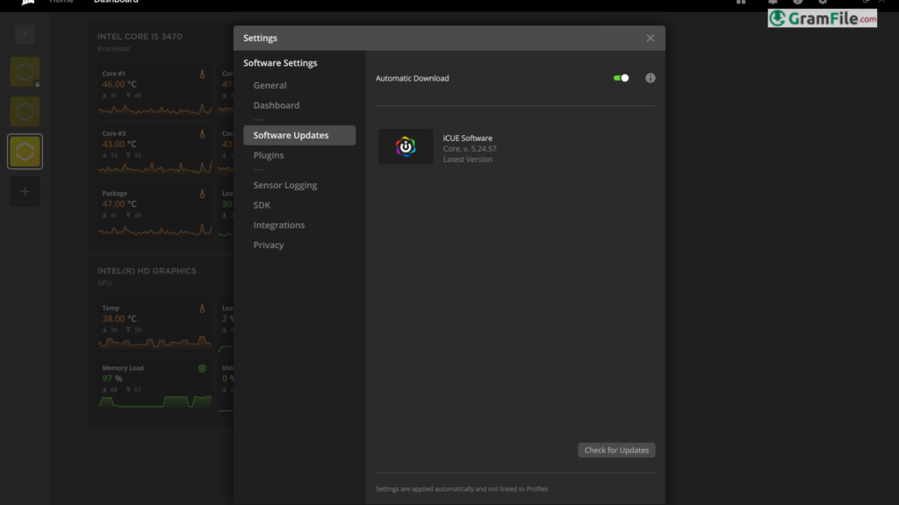Click the 'Settings' dialog title

tap(260, 38)
